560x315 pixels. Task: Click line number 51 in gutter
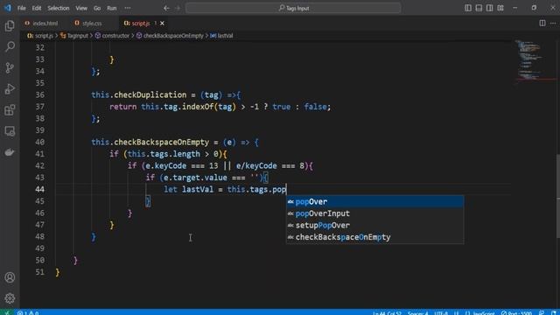pyautogui.click(x=39, y=272)
